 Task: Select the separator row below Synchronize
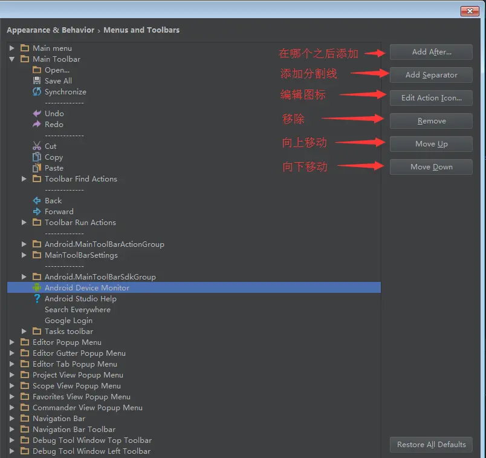coord(194,102)
